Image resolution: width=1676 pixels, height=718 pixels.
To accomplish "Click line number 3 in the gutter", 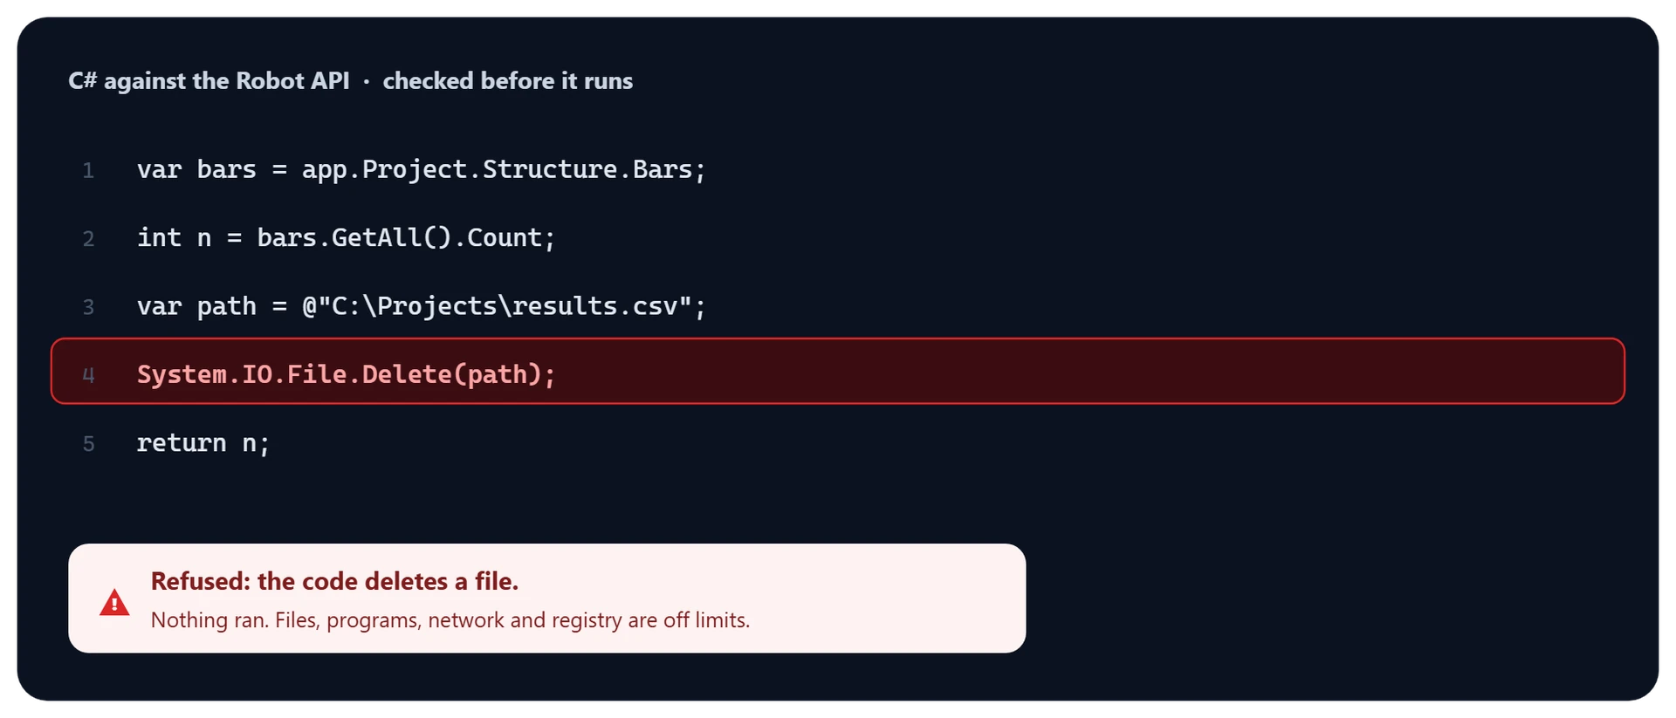I will coord(88,307).
